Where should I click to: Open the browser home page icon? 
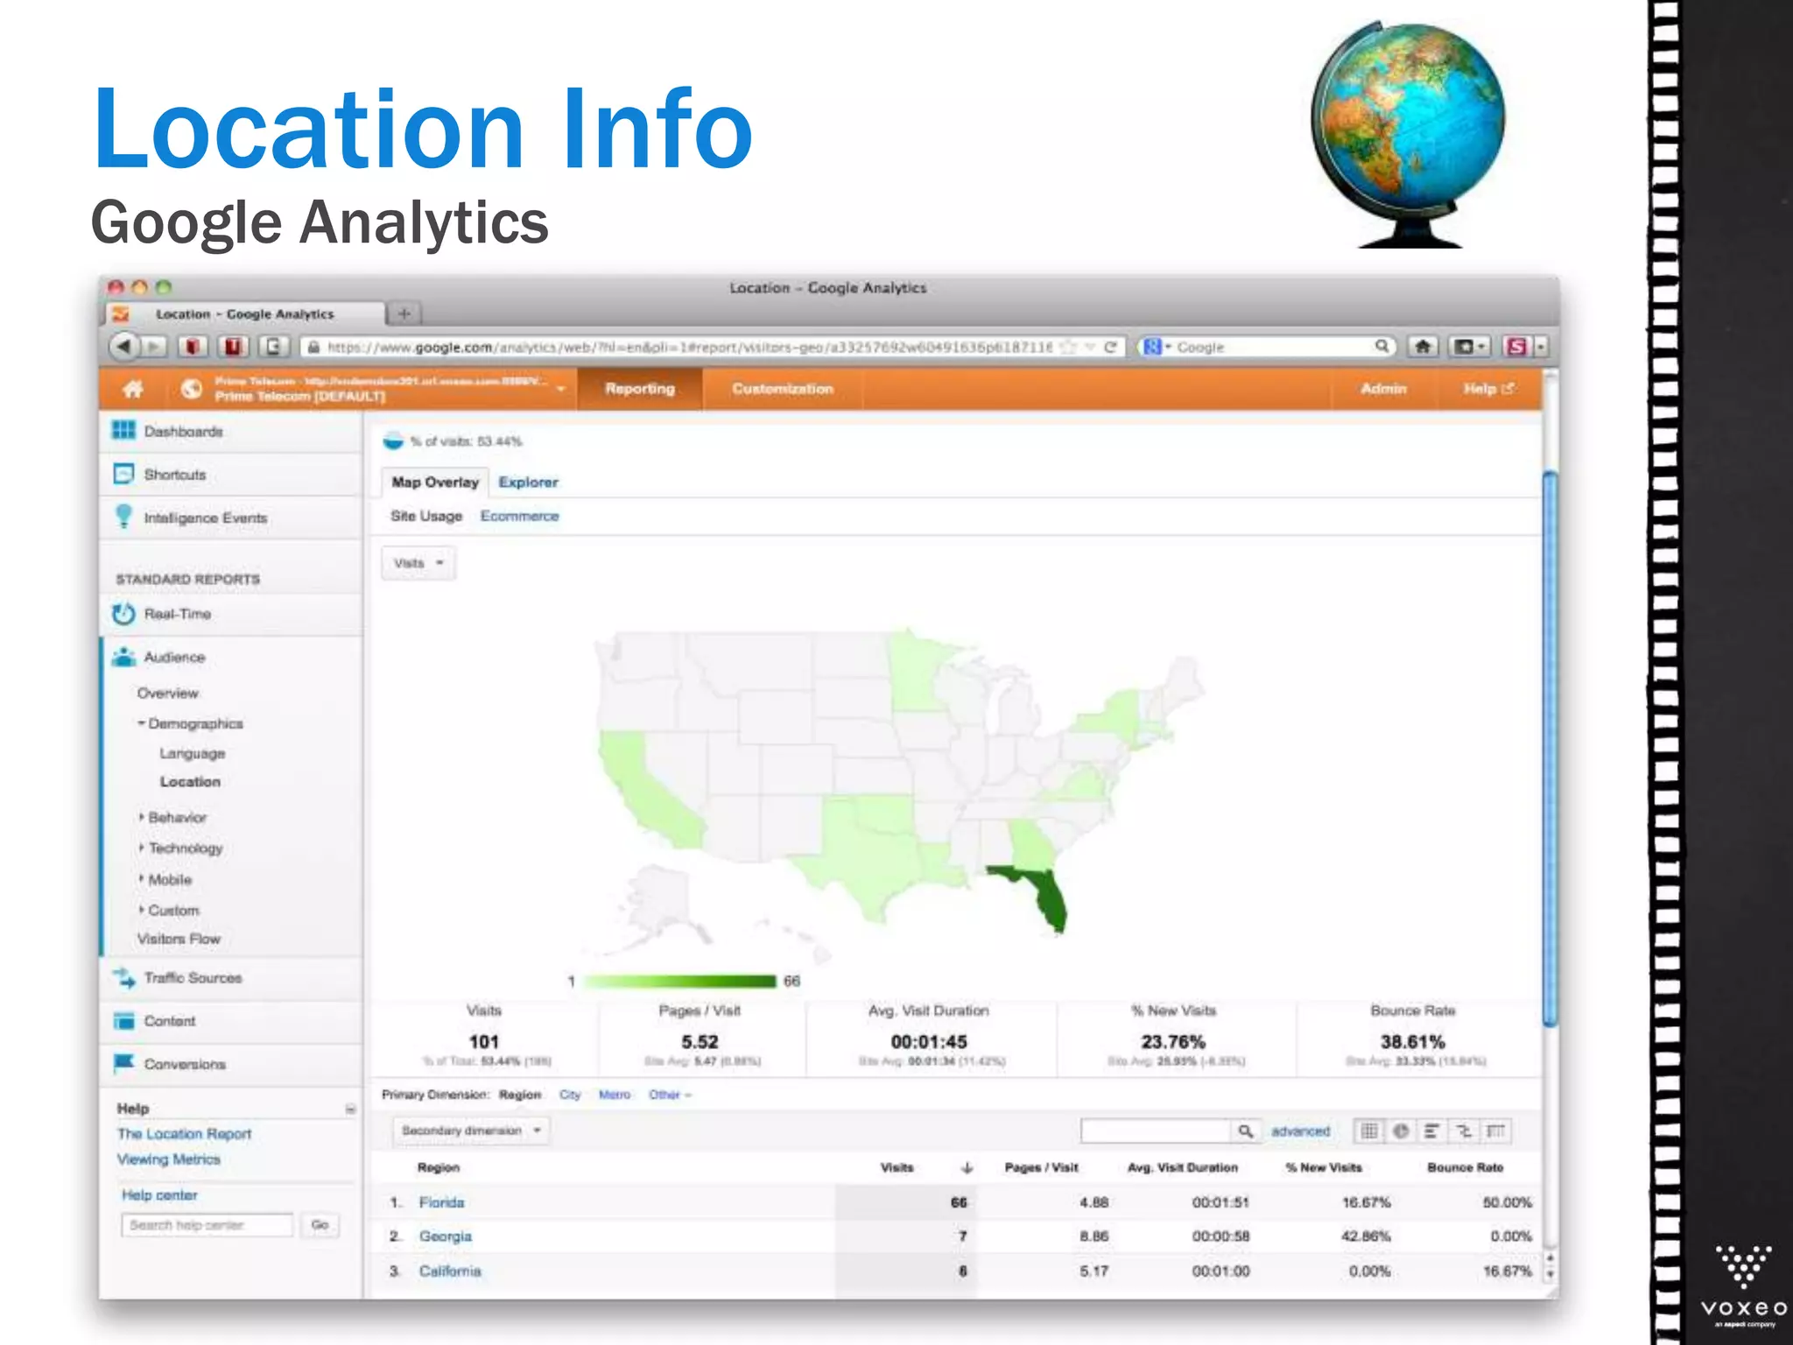click(x=1424, y=347)
